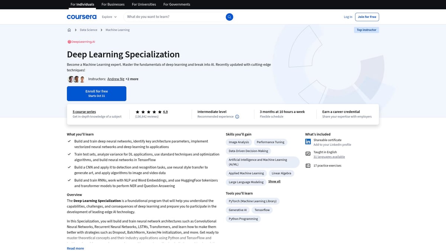Select the Artificial Intelligence and Machine Learning tag
446x251 pixels.
click(x=262, y=162)
